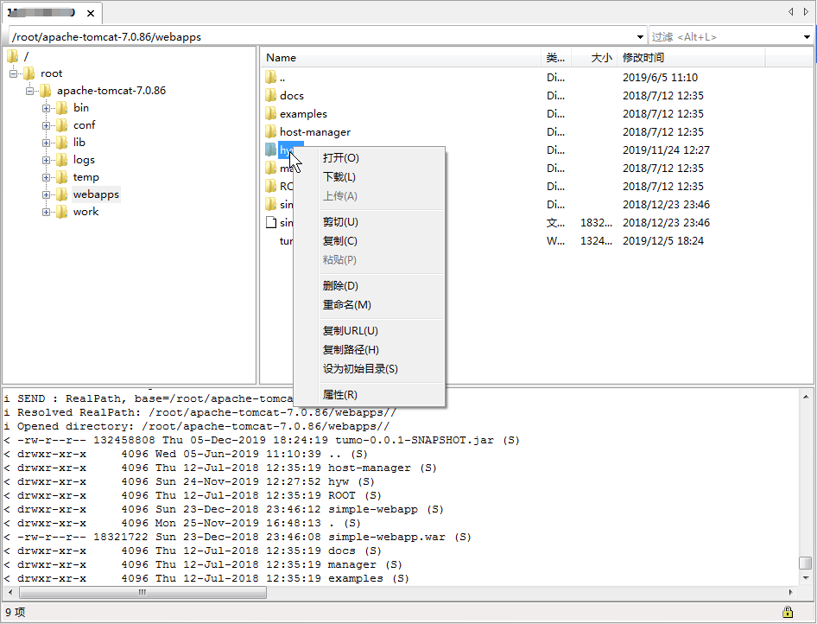Viewport: 817px width, 624px height.
Task: Click the logs folder icon in tree
Action: [61, 160]
